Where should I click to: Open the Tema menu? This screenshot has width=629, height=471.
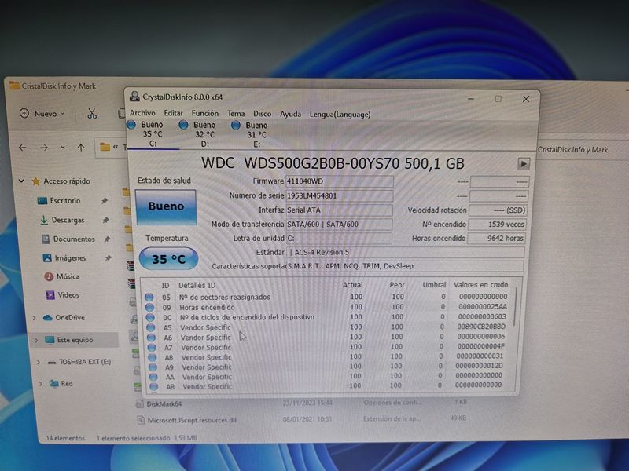coord(236,114)
